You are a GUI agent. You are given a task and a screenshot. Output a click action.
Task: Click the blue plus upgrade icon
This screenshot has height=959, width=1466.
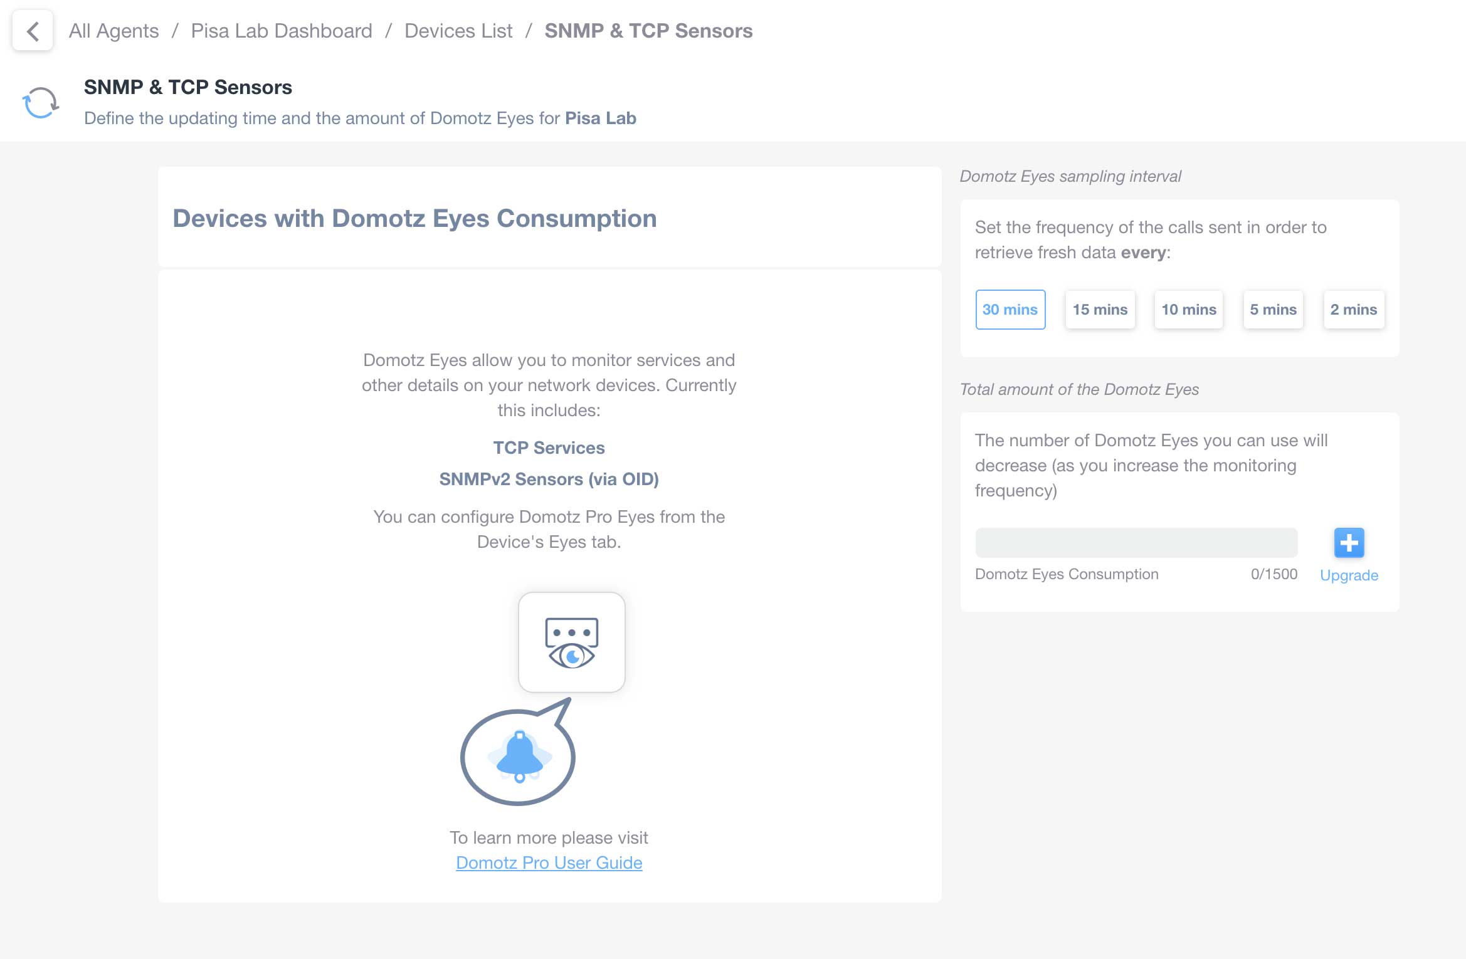(x=1349, y=543)
